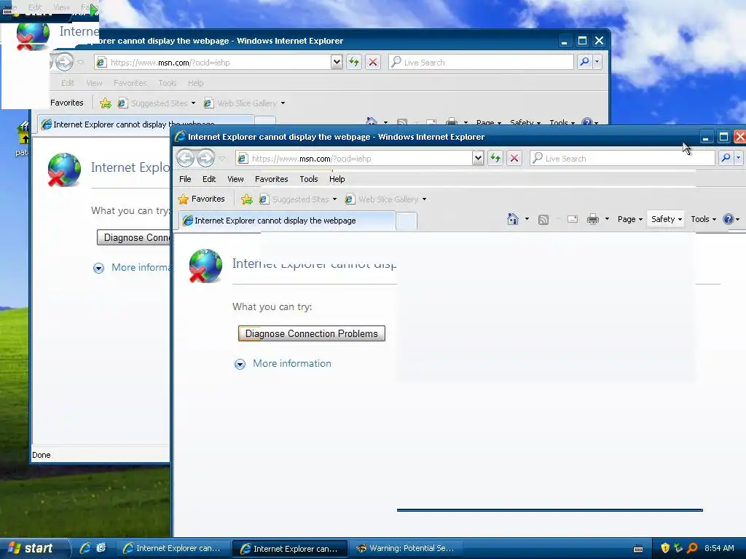
Task: Click the 8:54 AM taskbar clock
Action: coord(719,548)
